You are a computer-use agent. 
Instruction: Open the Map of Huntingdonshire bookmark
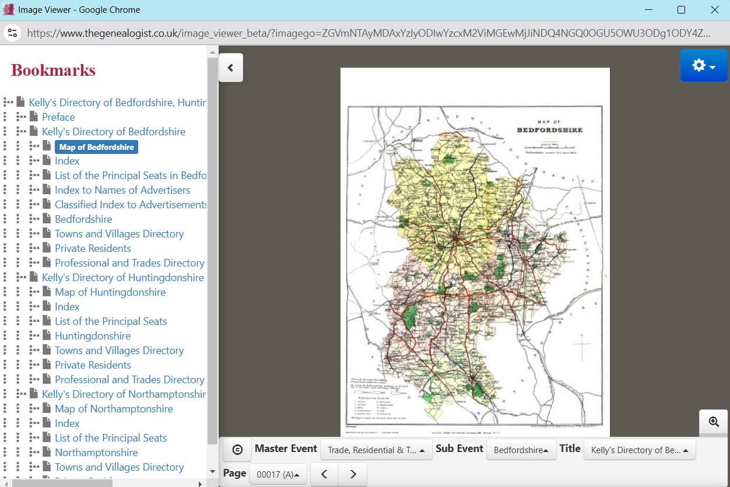[110, 292]
